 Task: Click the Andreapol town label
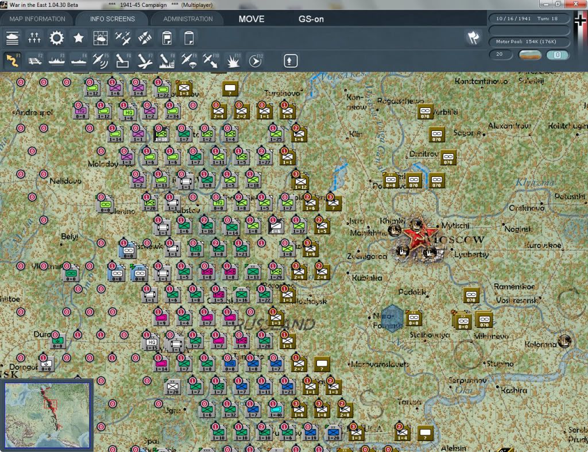pyautogui.click(x=34, y=112)
